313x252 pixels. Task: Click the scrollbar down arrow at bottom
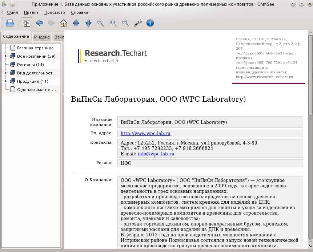(x=310, y=246)
